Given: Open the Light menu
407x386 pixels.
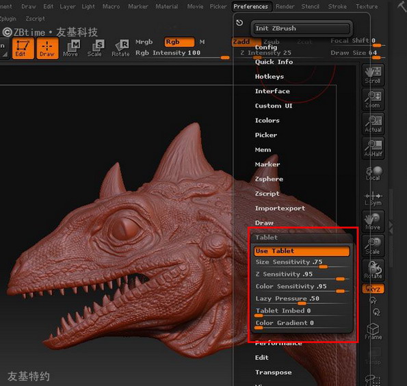Looking at the screenshot, I should click(x=88, y=6).
